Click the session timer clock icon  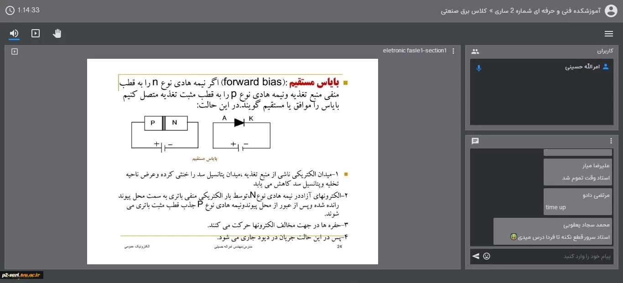(10, 10)
